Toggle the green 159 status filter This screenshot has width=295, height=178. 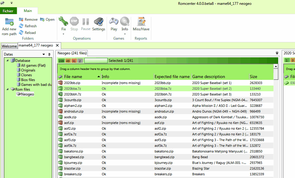pyautogui.click(x=61, y=61)
